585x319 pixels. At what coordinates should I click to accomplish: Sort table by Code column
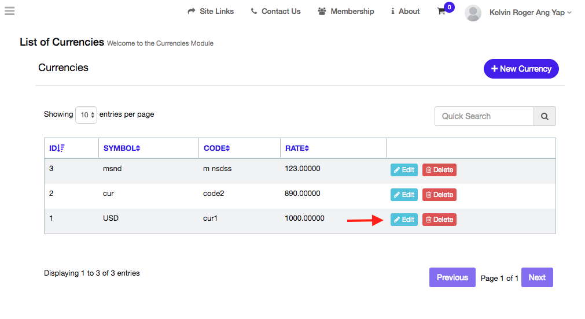216,148
